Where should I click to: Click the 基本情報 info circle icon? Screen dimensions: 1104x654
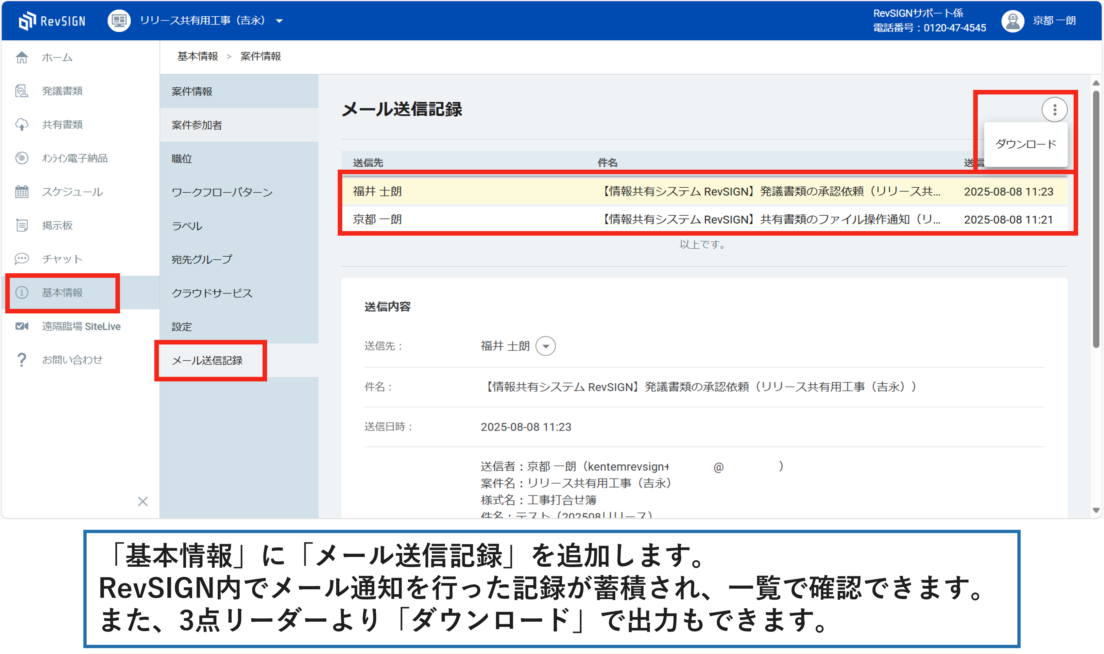click(22, 293)
